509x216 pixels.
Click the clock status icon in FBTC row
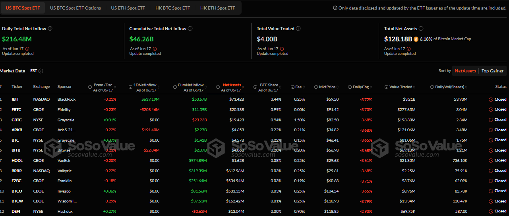point(491,109)
